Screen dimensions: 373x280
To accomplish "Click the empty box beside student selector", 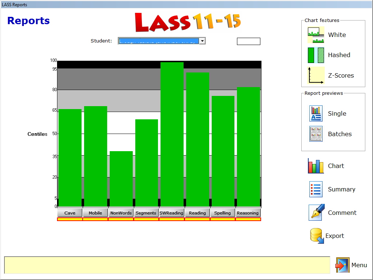I will 249,41.
